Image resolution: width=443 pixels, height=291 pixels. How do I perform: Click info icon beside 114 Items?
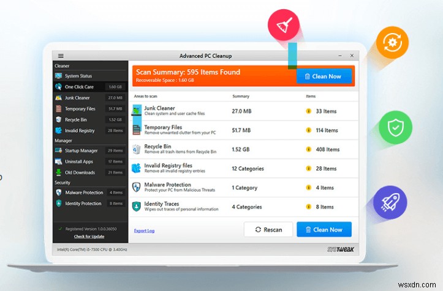click(x=309, y=130)
